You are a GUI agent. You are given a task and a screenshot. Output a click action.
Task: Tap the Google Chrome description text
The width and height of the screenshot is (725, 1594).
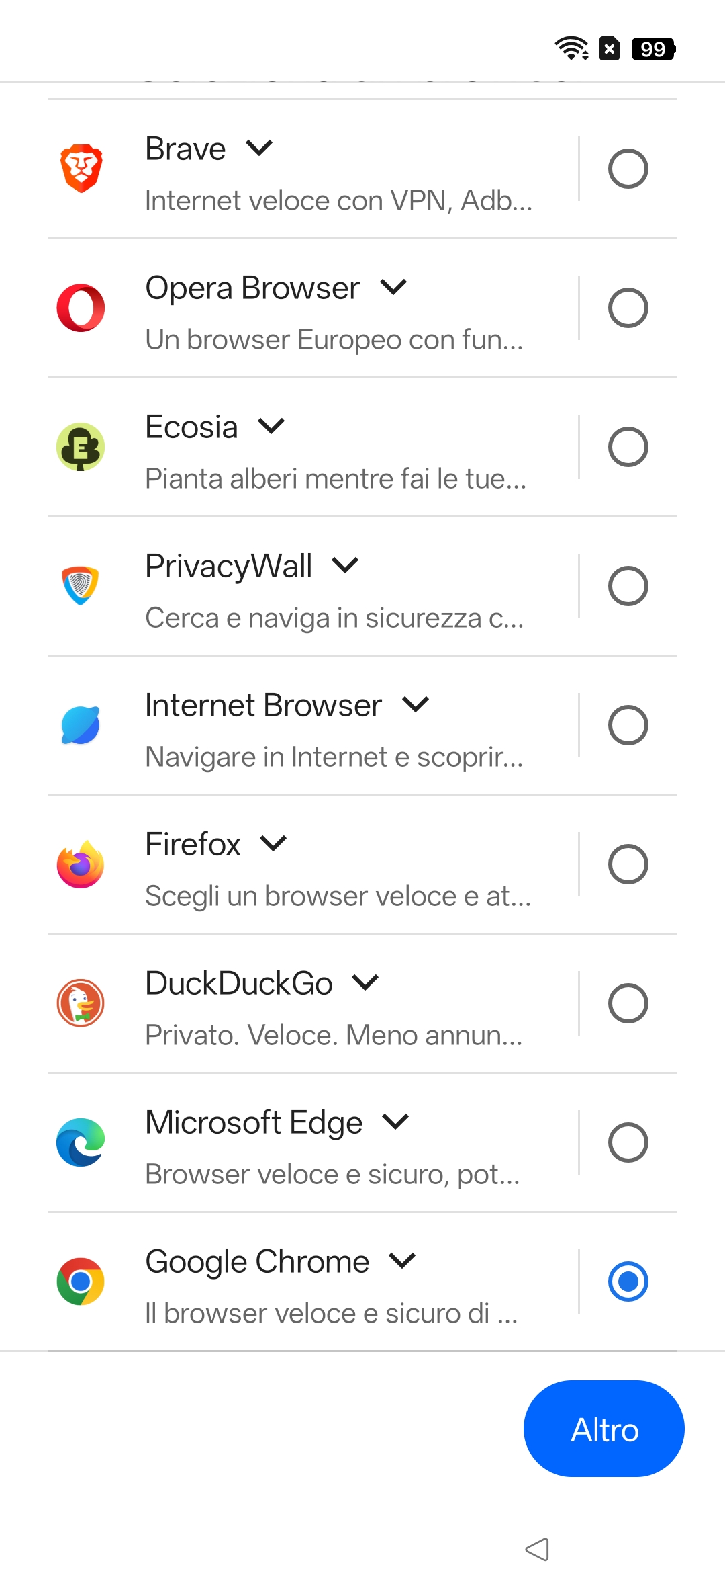[331, 1313]
